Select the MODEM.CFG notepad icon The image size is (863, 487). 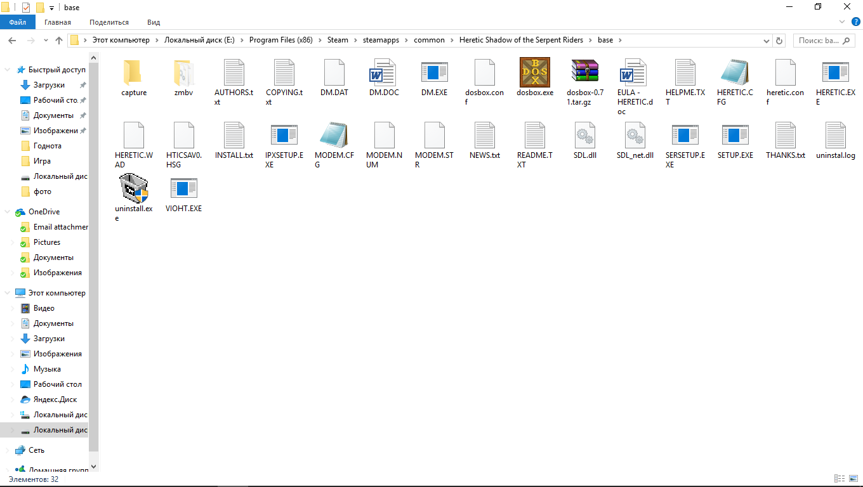[334, 135]
